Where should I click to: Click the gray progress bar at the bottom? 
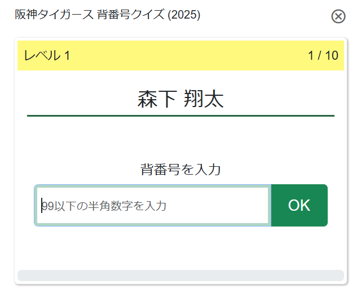pos(180,275)
